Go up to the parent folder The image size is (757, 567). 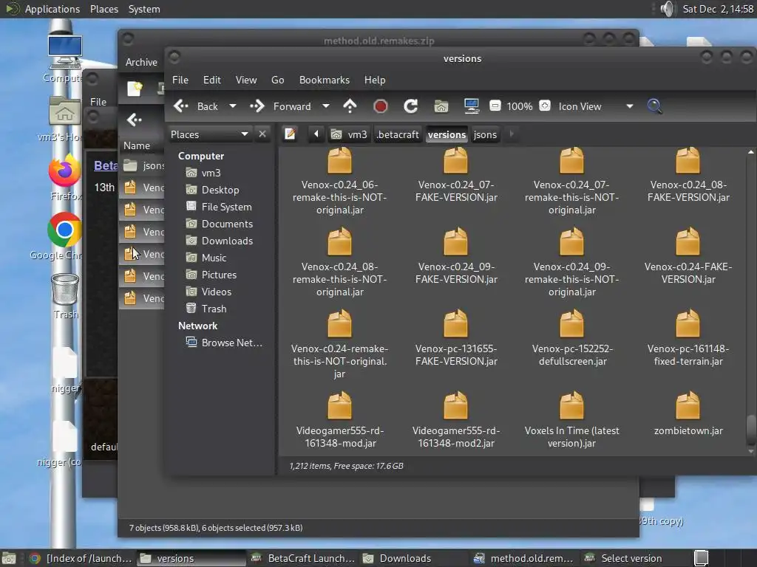pyautogui.click(x=350, y=106)
